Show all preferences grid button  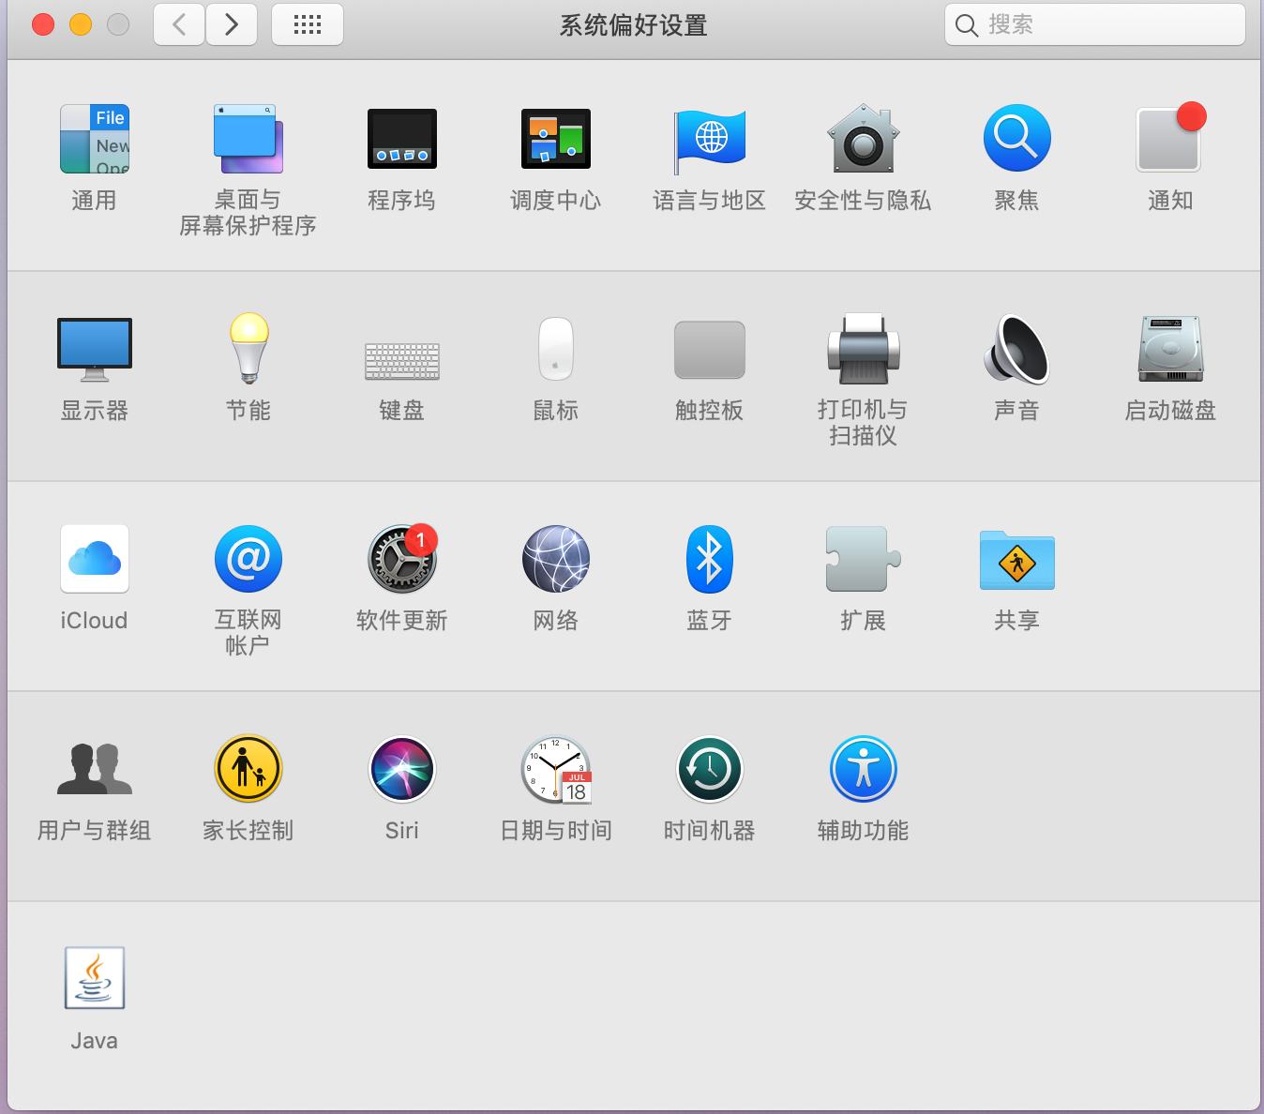click(x=308, y=24)
